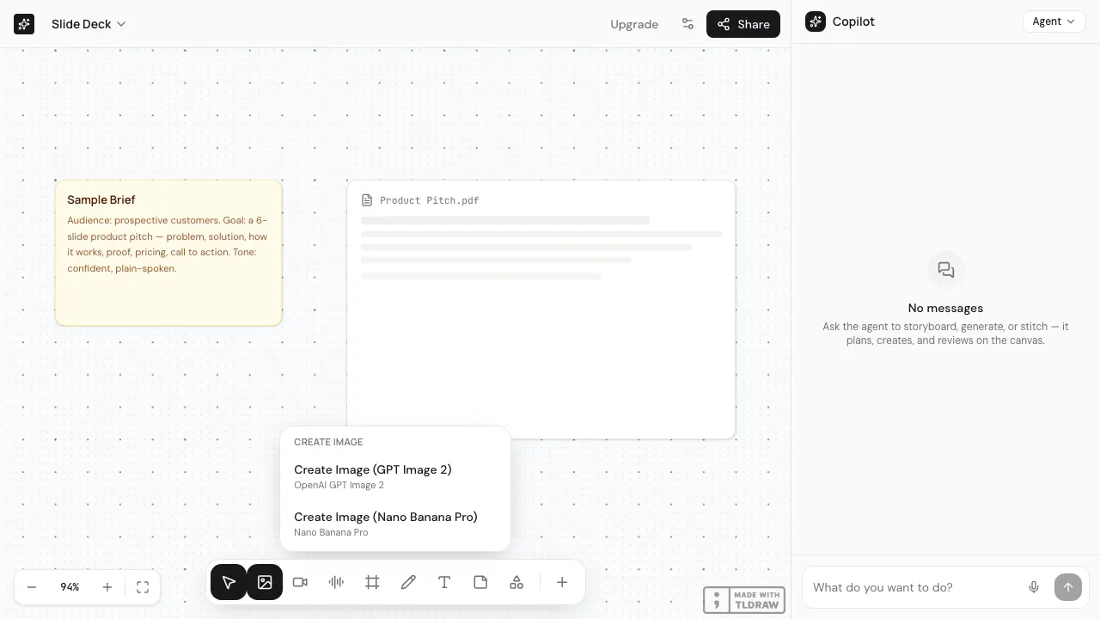Select the frame tool
This screenshot has width=1100, height=619.
click(372, 582)
